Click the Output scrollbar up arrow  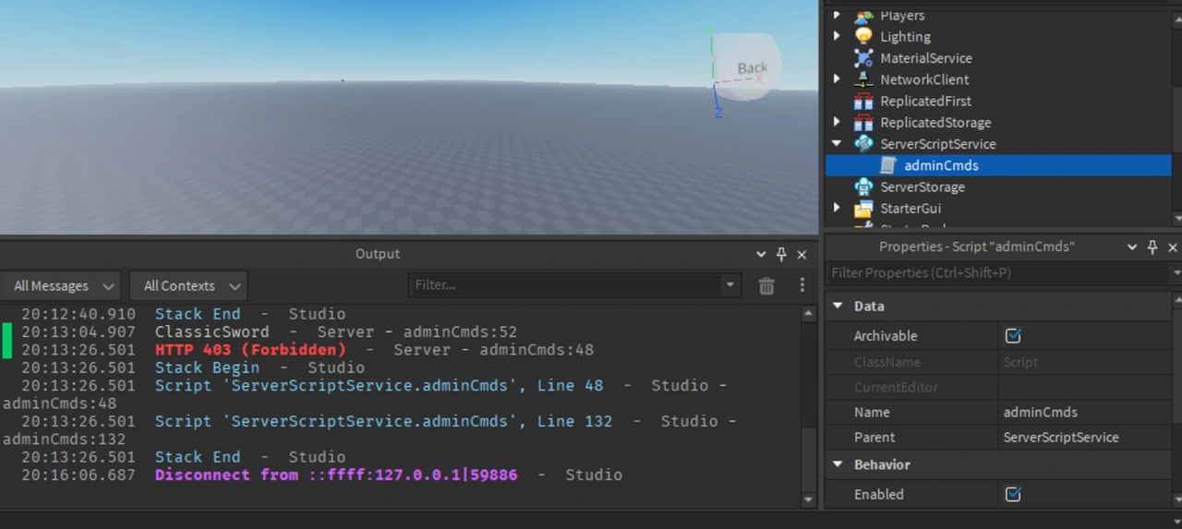(809, 314)
